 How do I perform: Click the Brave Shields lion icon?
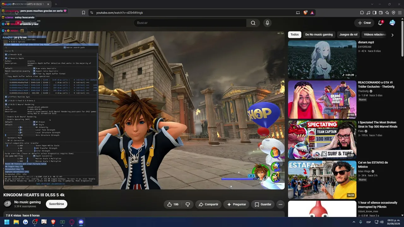305,13
